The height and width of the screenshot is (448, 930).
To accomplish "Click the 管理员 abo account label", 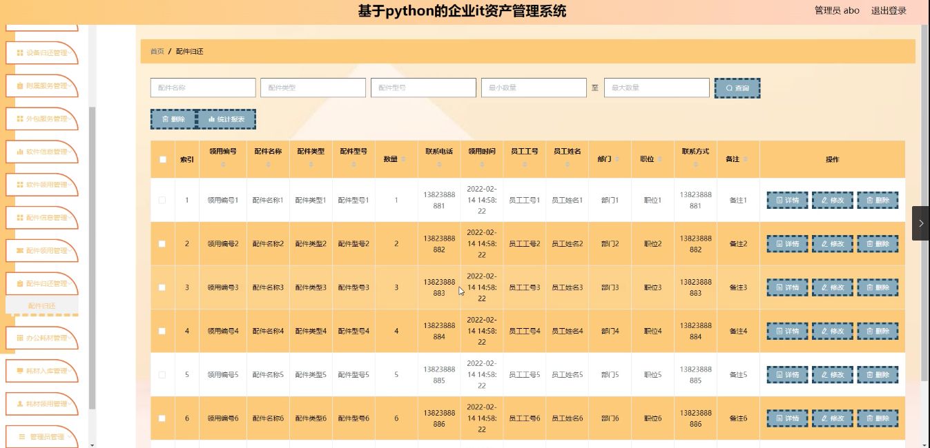I will click(x=837, y=10).
